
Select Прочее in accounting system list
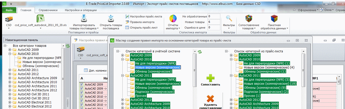141,96
